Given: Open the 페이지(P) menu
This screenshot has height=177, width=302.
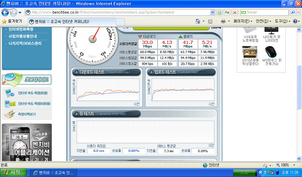Looking at the screenshot, I should pyautogui.click(x=243, y=21).
